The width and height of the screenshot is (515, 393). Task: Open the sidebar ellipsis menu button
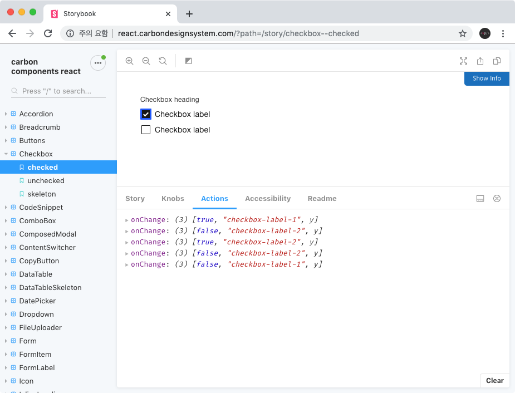click(98, 63)
